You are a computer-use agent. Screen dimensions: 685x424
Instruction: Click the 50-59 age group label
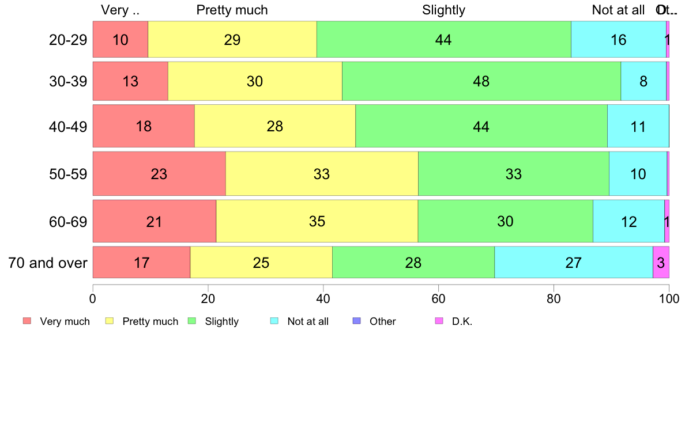click(x=68, y=174)
